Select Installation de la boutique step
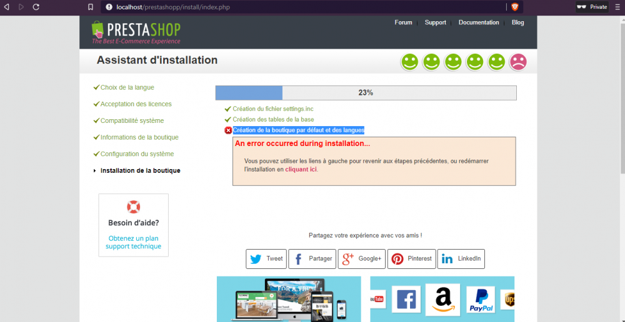This screenshot has width=625, height=322. (x=140, y=170)
